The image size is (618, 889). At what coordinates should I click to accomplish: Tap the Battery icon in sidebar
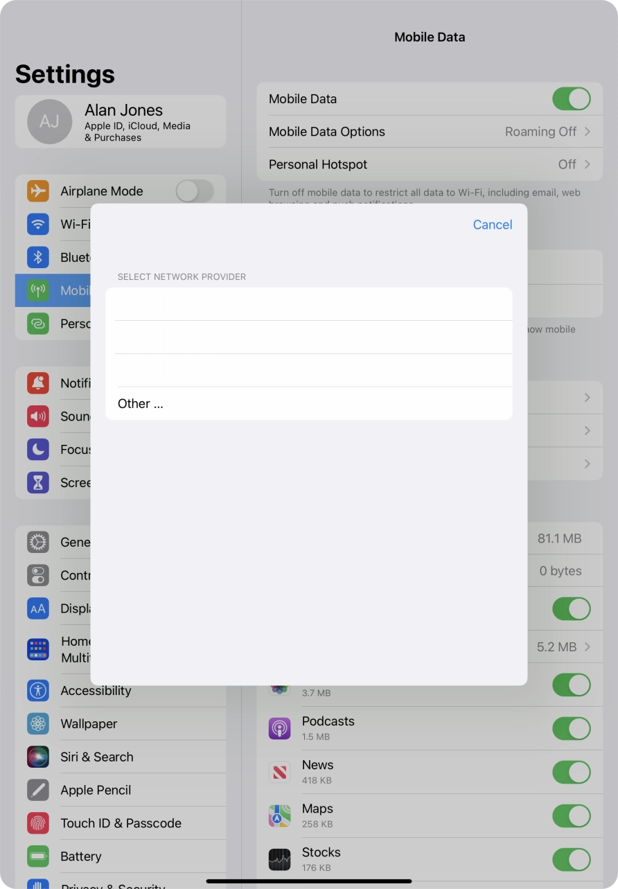(38, 856)
